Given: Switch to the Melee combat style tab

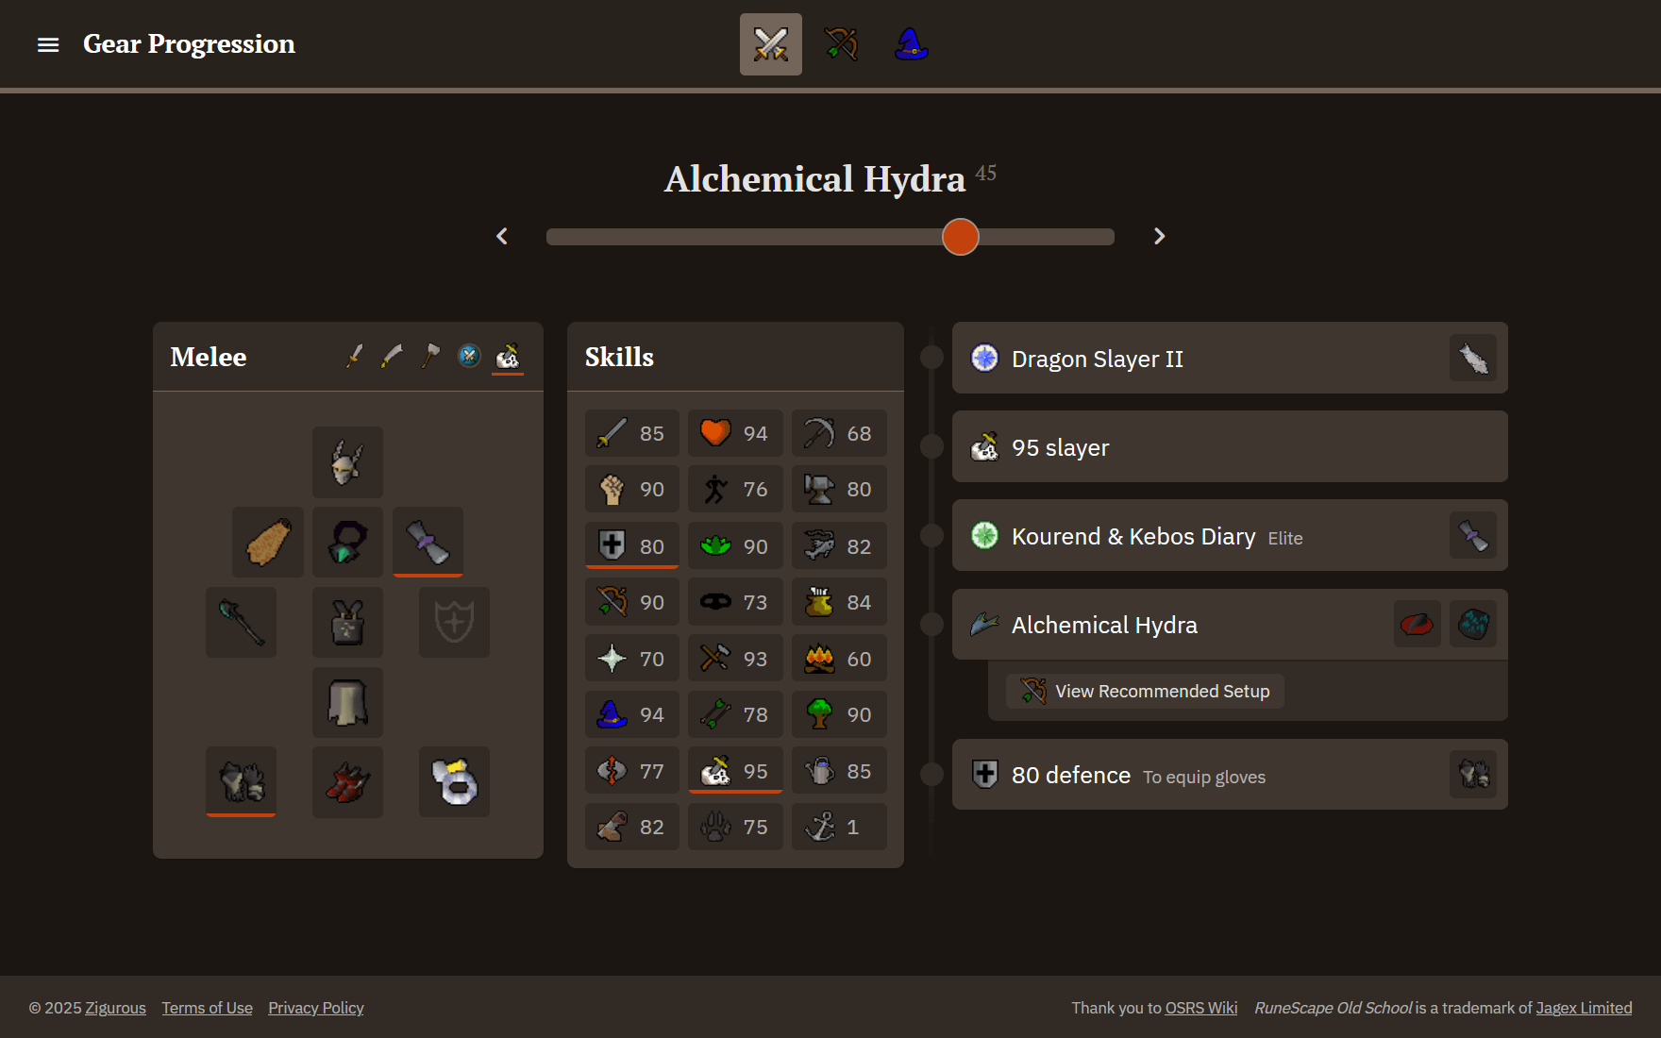Looking at the screenshot, I should [x=770, y=44].
